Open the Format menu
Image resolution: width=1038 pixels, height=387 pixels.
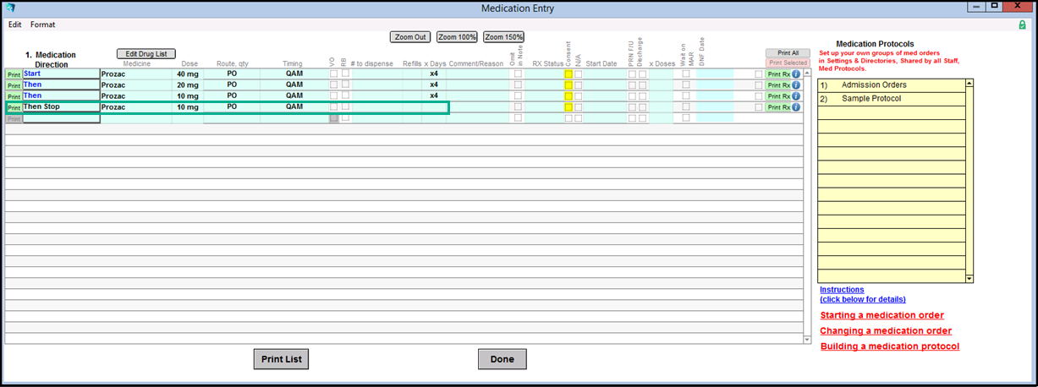click(x=42, y=25)
